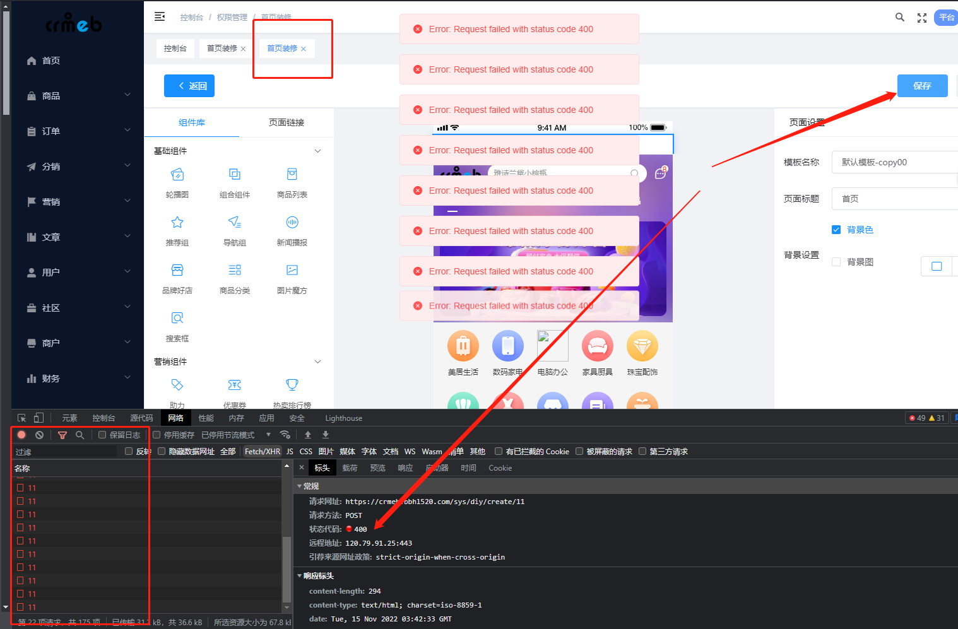This screenshot has height=629, width=958.
Task: Click the 保存 button
Action: pos(923,86)
